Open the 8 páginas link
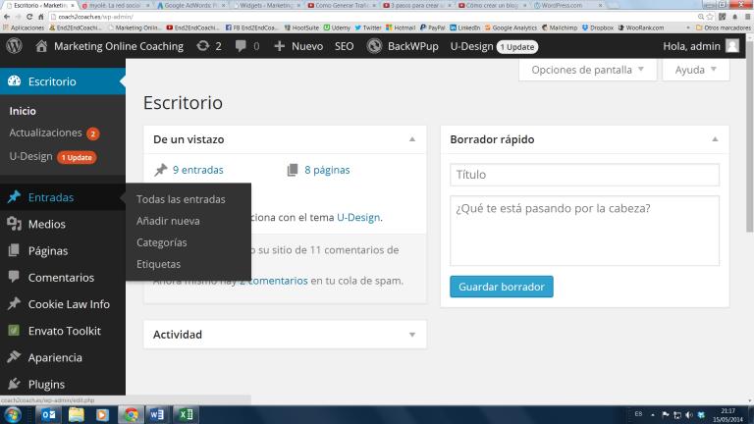The height and width of the screenshot is (424, 754). 327,170
